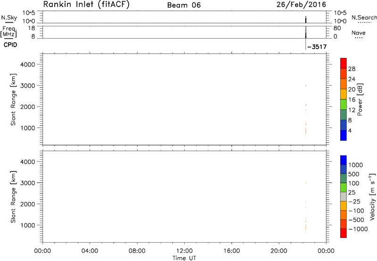Pick the Power swatch between 4 and 8
The width and height of the screenshot is (377, 261).
344,125
